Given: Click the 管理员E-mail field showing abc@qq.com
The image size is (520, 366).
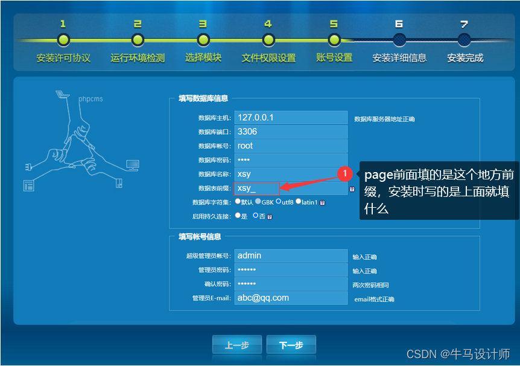Looking at the screenshot, I should [291, 297].
